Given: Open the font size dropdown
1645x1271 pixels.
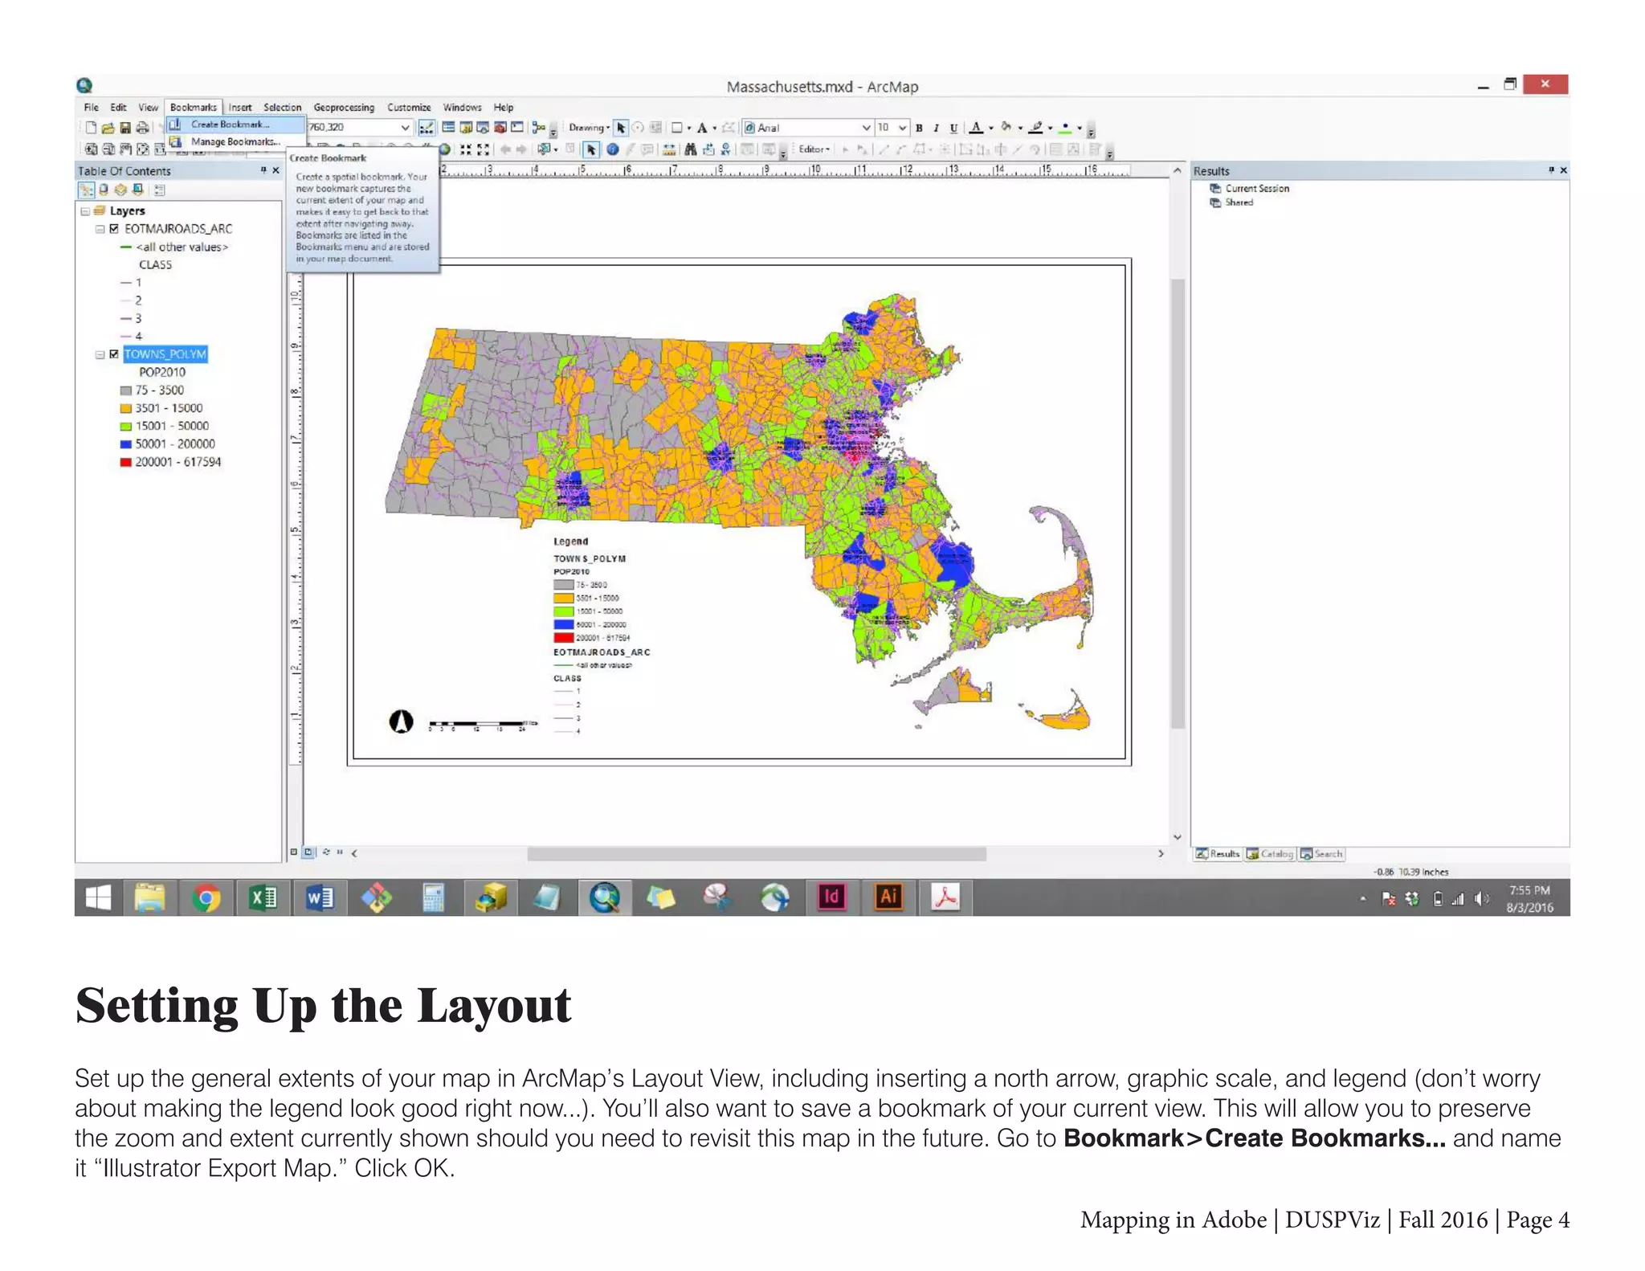Looking at the screenshot, I should [x=903, y=128].
